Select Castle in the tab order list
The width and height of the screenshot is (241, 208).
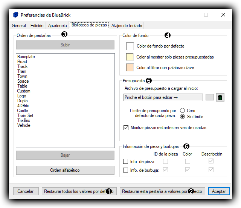(65, 111)
